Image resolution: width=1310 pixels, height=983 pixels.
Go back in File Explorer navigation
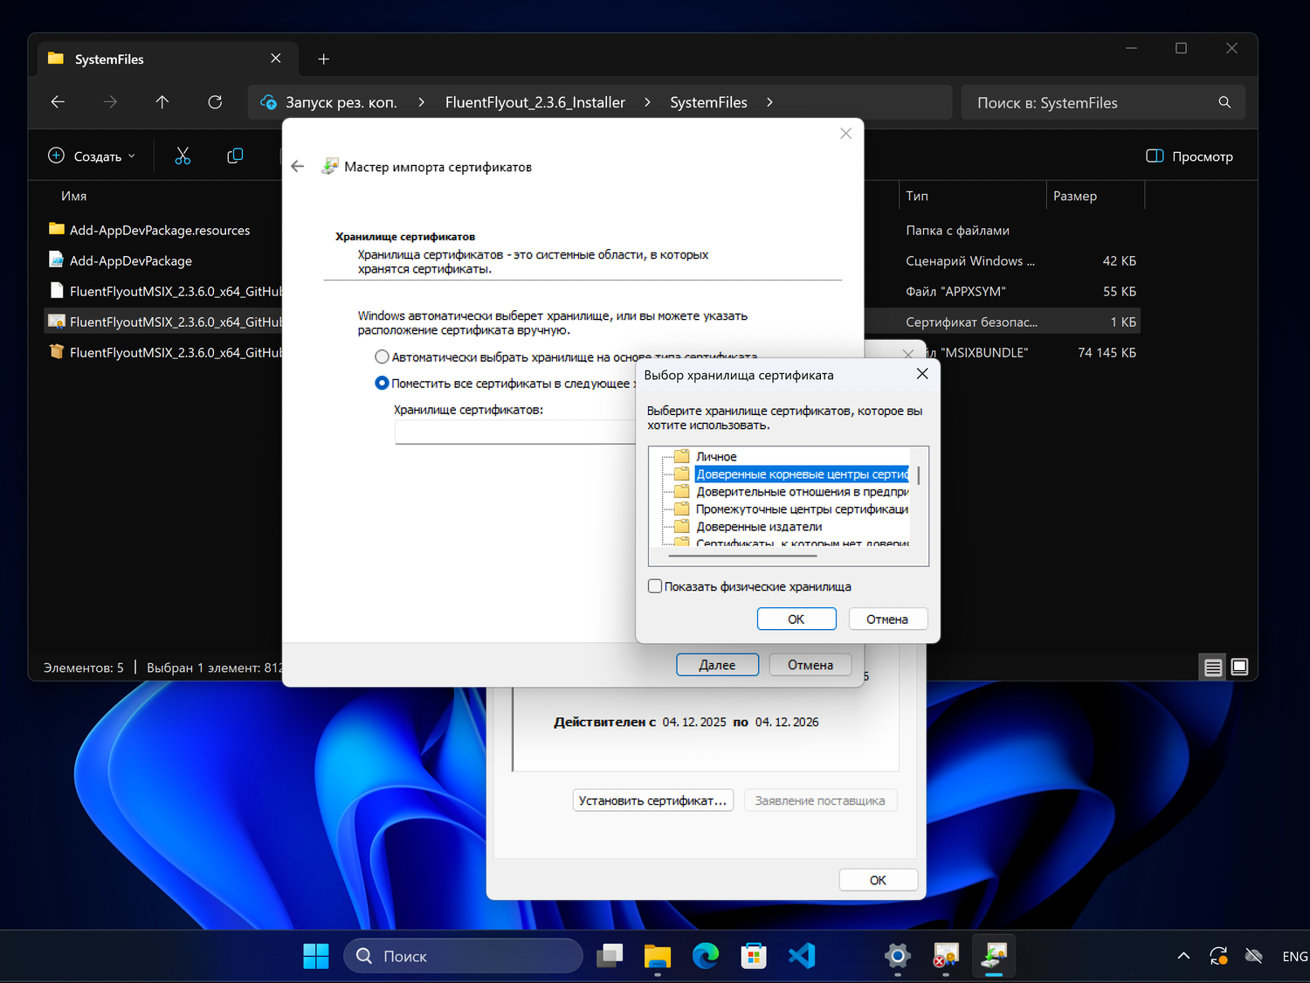coord(58,102)
